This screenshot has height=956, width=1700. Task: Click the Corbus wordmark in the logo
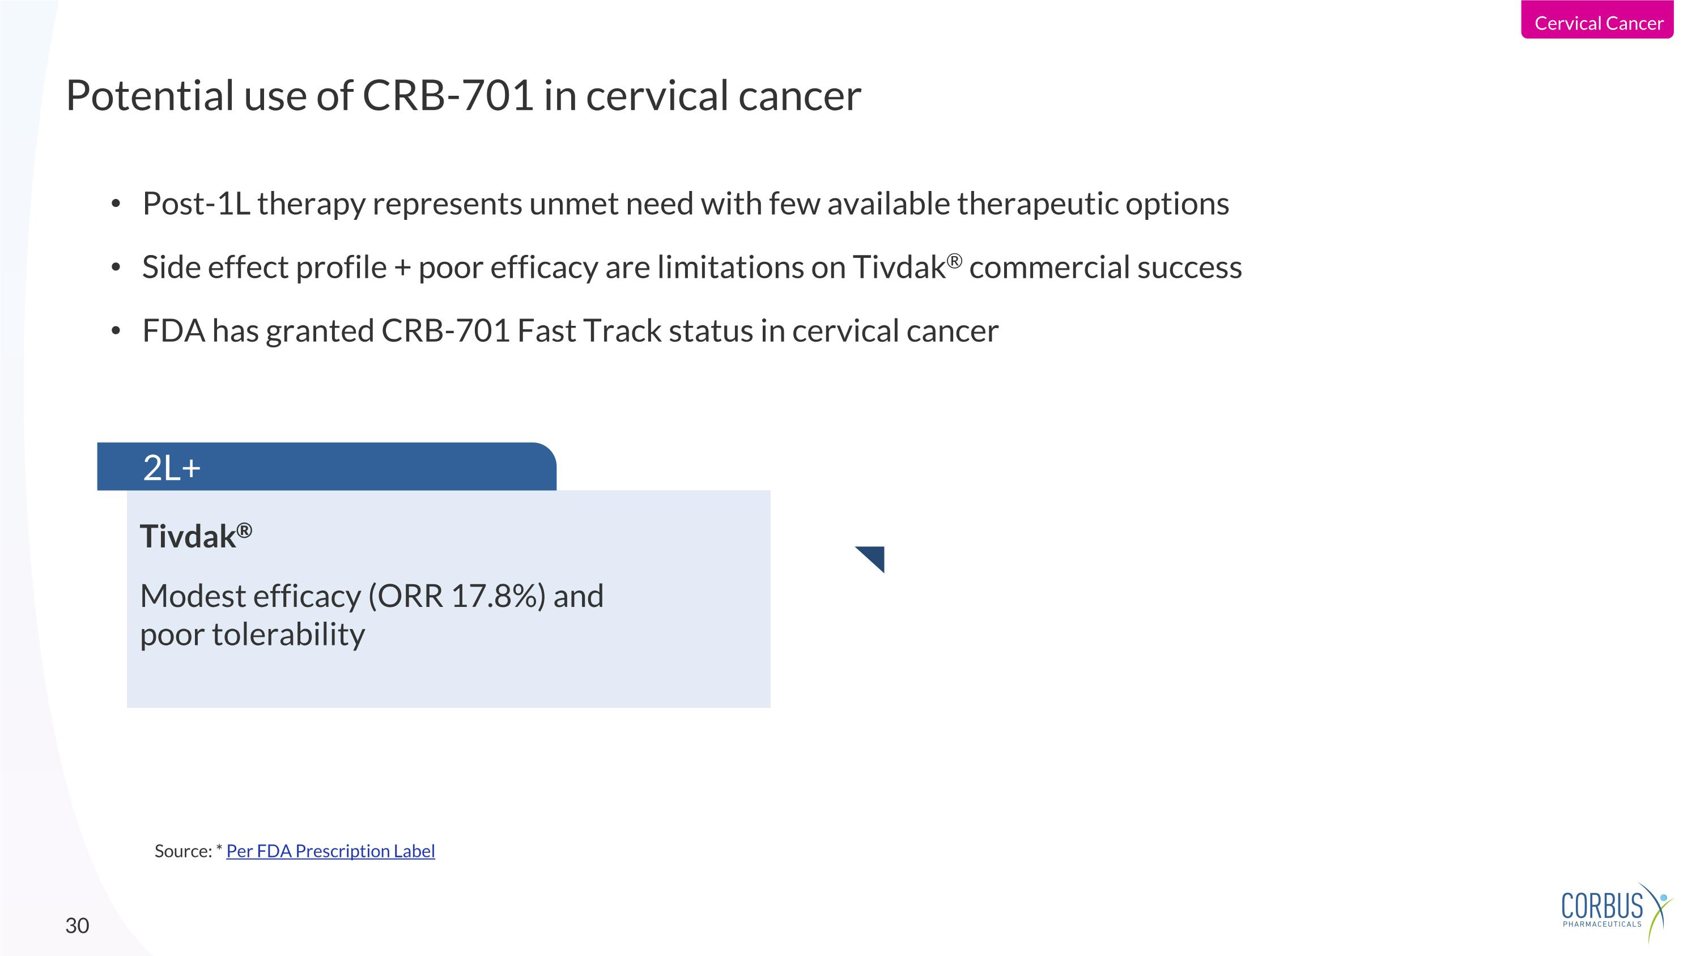[1601, 907]
